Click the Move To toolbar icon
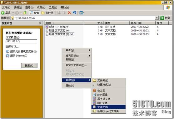The image size is (174, 119). pyautogui.click(x=59, y=13)
